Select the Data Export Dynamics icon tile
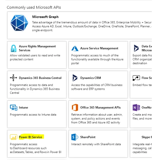This screenshot has width=152, height=160. [141, 55]
